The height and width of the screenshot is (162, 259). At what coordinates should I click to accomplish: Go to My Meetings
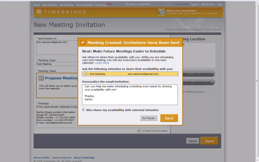(67, 5)
